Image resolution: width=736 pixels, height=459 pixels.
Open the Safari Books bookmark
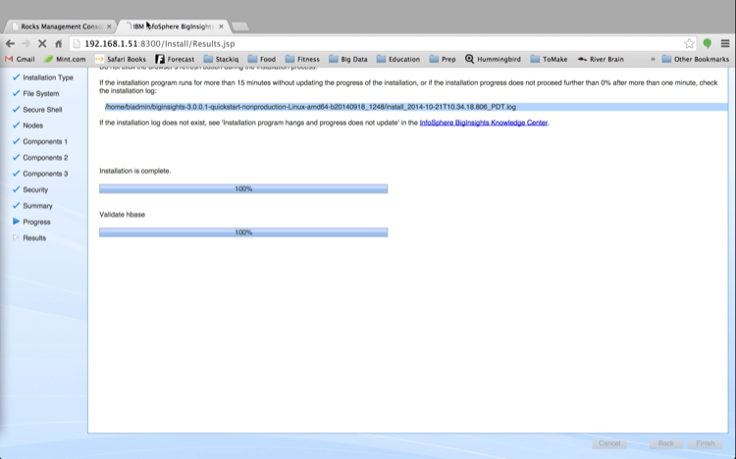(120, 59)
